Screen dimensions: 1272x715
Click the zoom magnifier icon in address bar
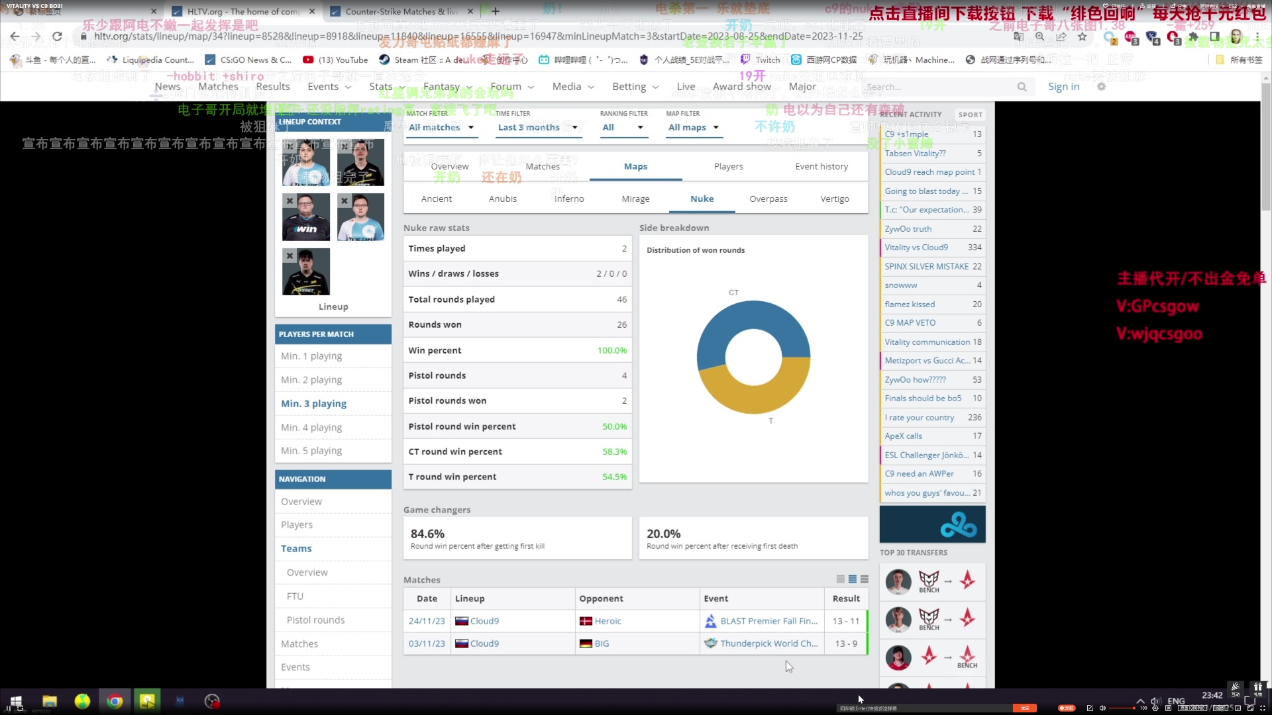tap(1040, 36)
